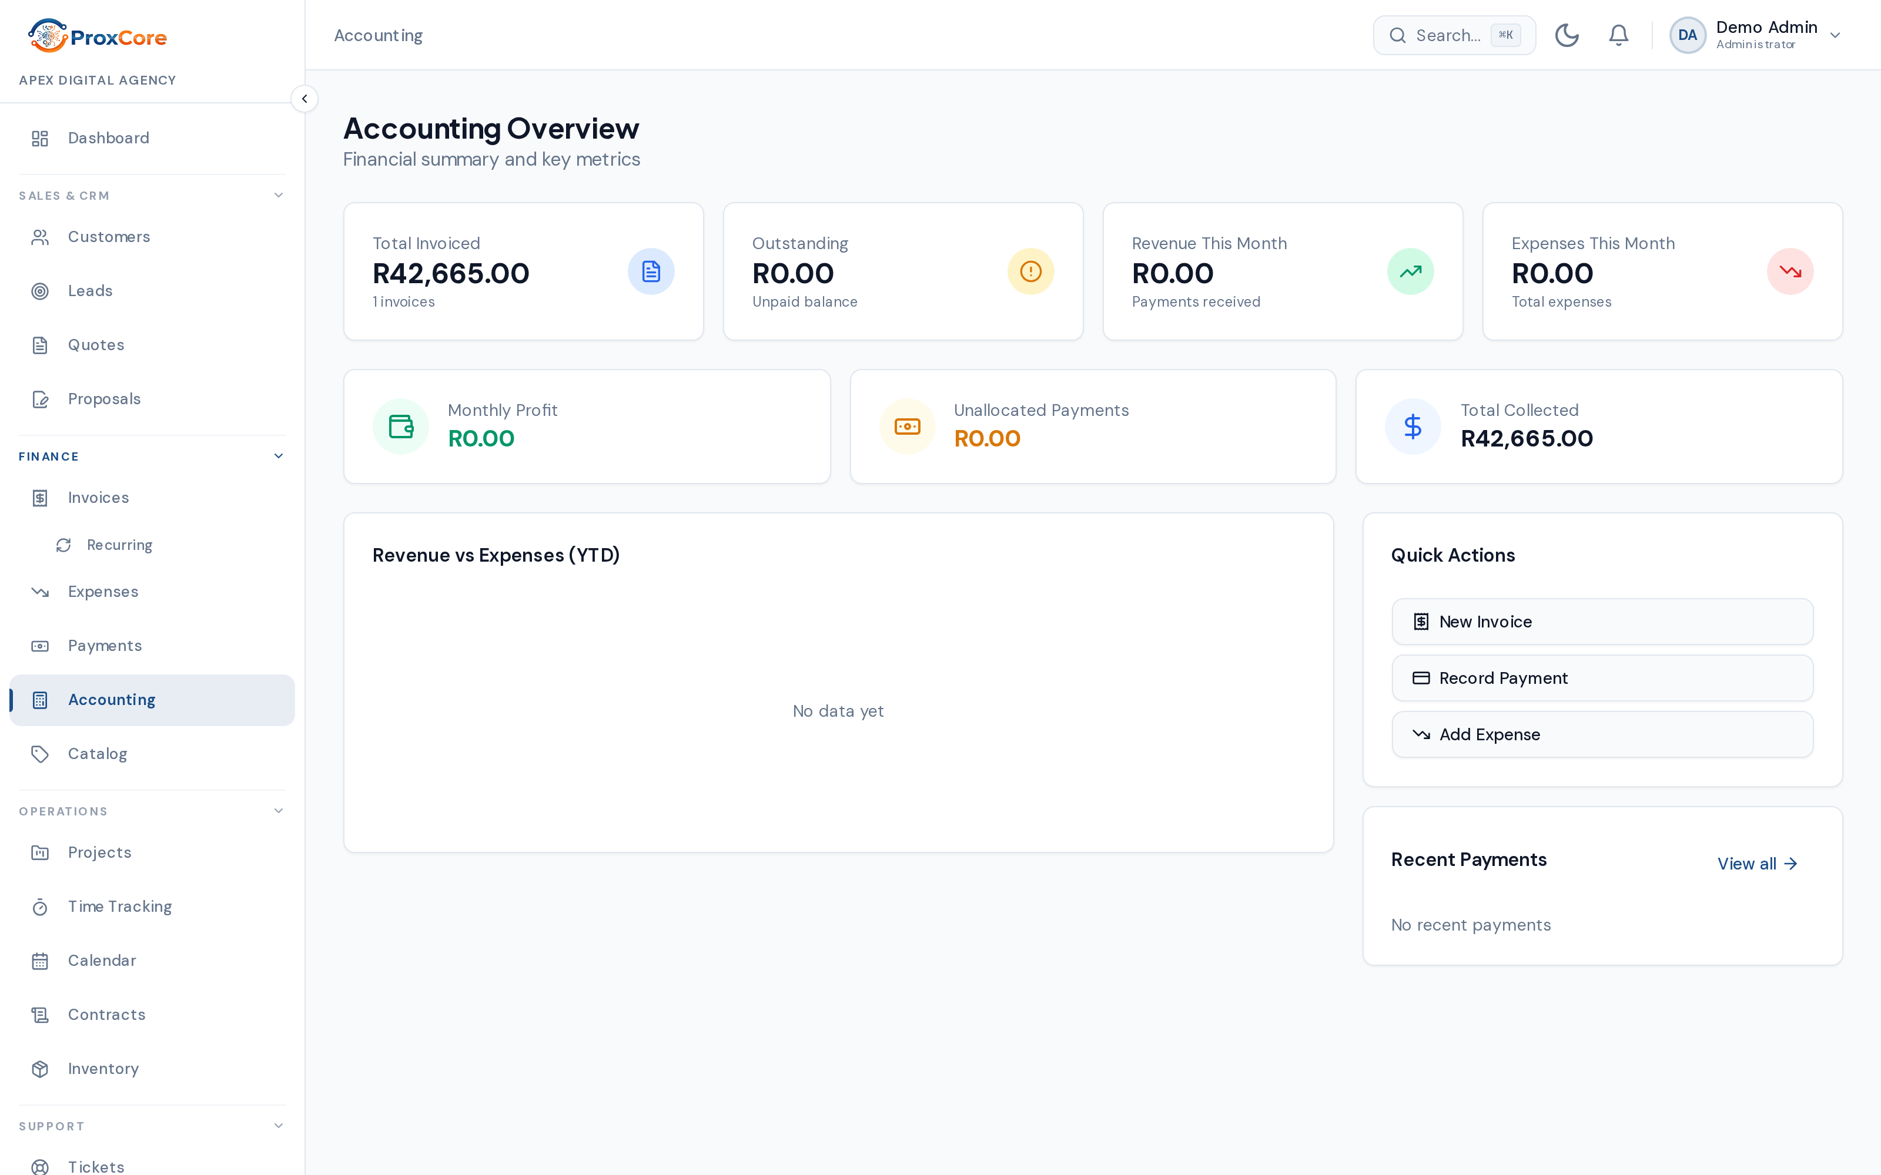The height and width of the screenshot is (1175, 1881).
Task: Click the Unallocated Payments banknote icon
Action: coord(907,427)
